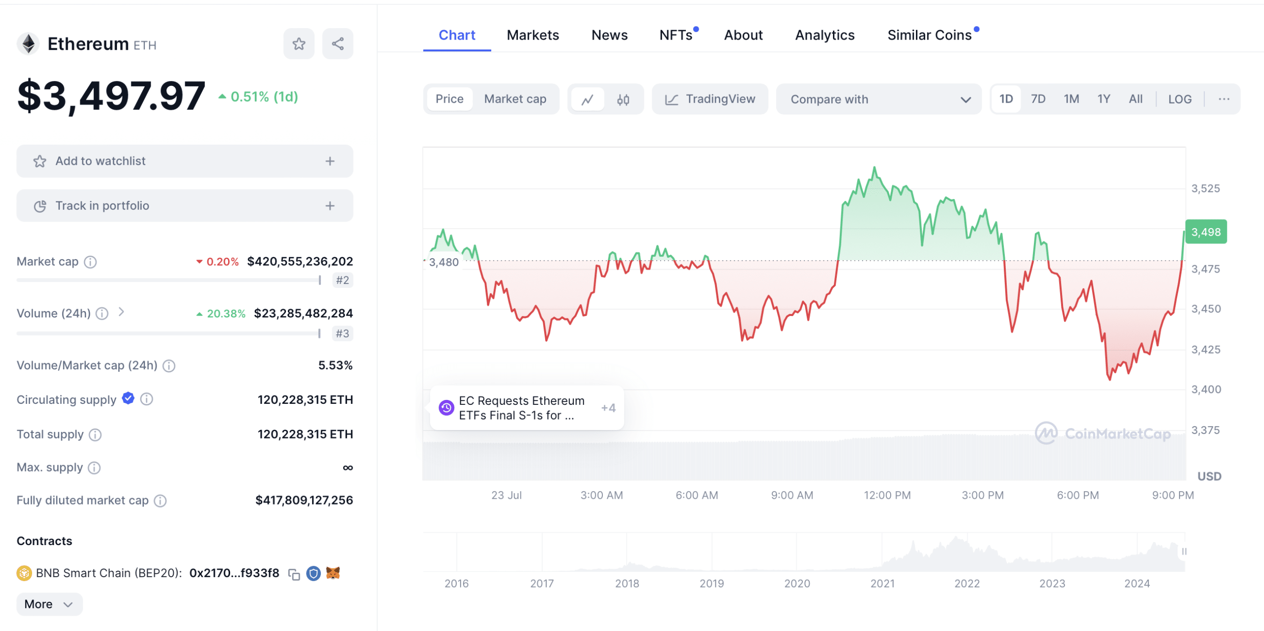The width and height of the screenshot is (1264, 631).
Task: Open the TradingView chart button
Action: [x=710, y=99]
